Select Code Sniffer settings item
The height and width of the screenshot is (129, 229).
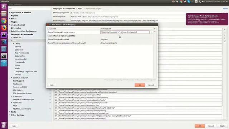tap(20, 56)
